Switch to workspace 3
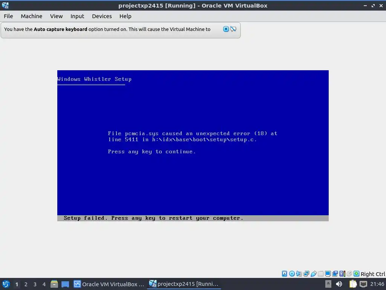Image resolution: width=386 pixels, height=290 pixels. 35,284
